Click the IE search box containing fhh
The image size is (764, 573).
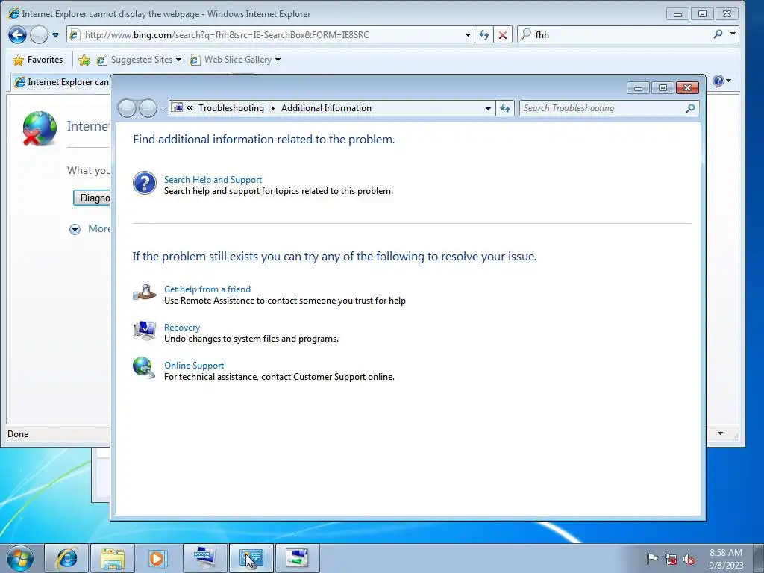(616, 34)
